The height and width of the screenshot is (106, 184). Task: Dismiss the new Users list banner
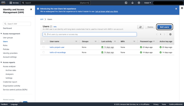pos(176,9)
